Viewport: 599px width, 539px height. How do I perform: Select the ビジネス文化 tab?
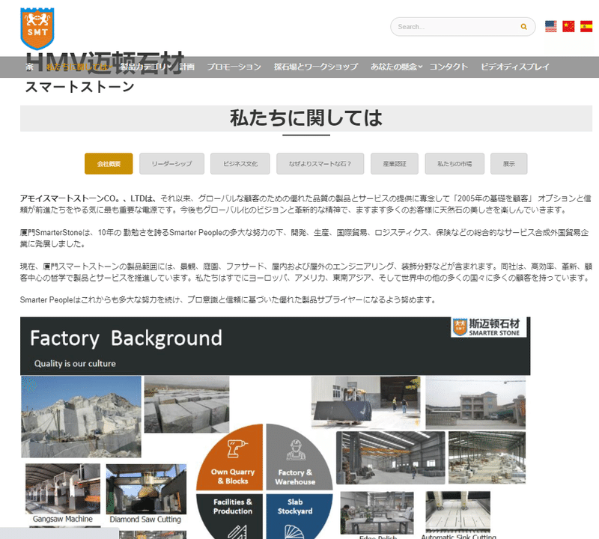coord(240,164)
